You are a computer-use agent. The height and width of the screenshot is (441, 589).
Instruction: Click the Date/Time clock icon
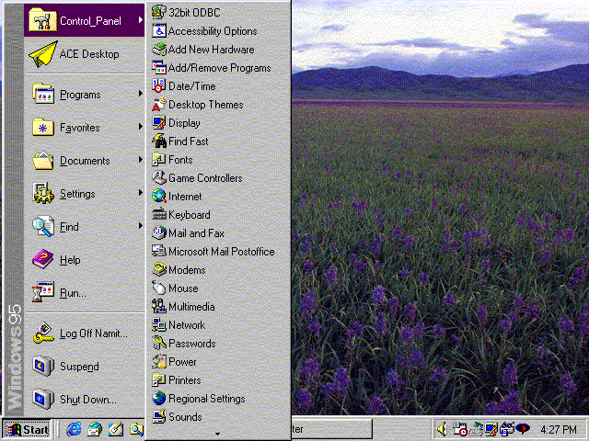[x=159, y=85]
